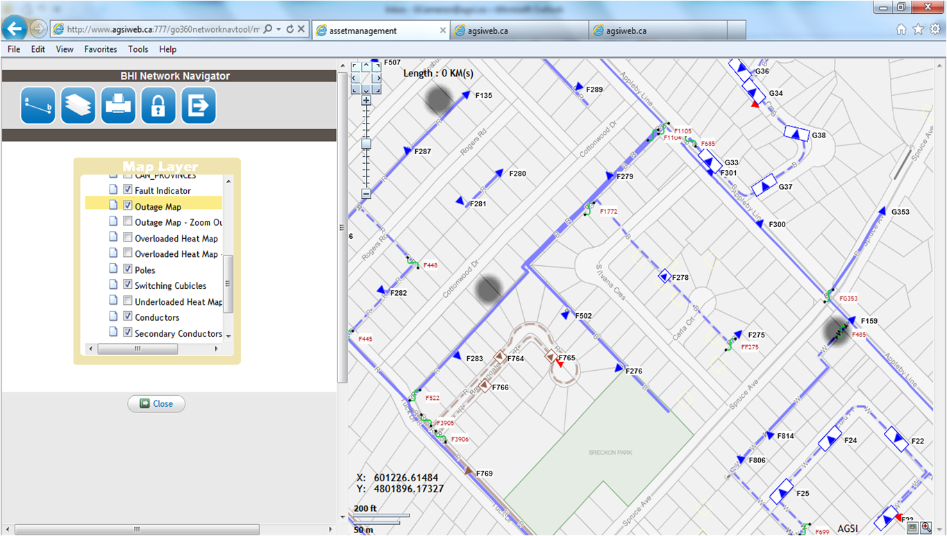The height and width of the screenshot is (536, 947).
Task: Click the magnifier zoom tool icon
Action: point(926,528)
